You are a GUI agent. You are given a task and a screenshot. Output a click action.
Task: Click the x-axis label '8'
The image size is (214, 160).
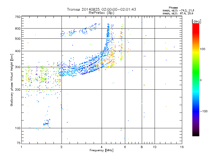(142, 147)
